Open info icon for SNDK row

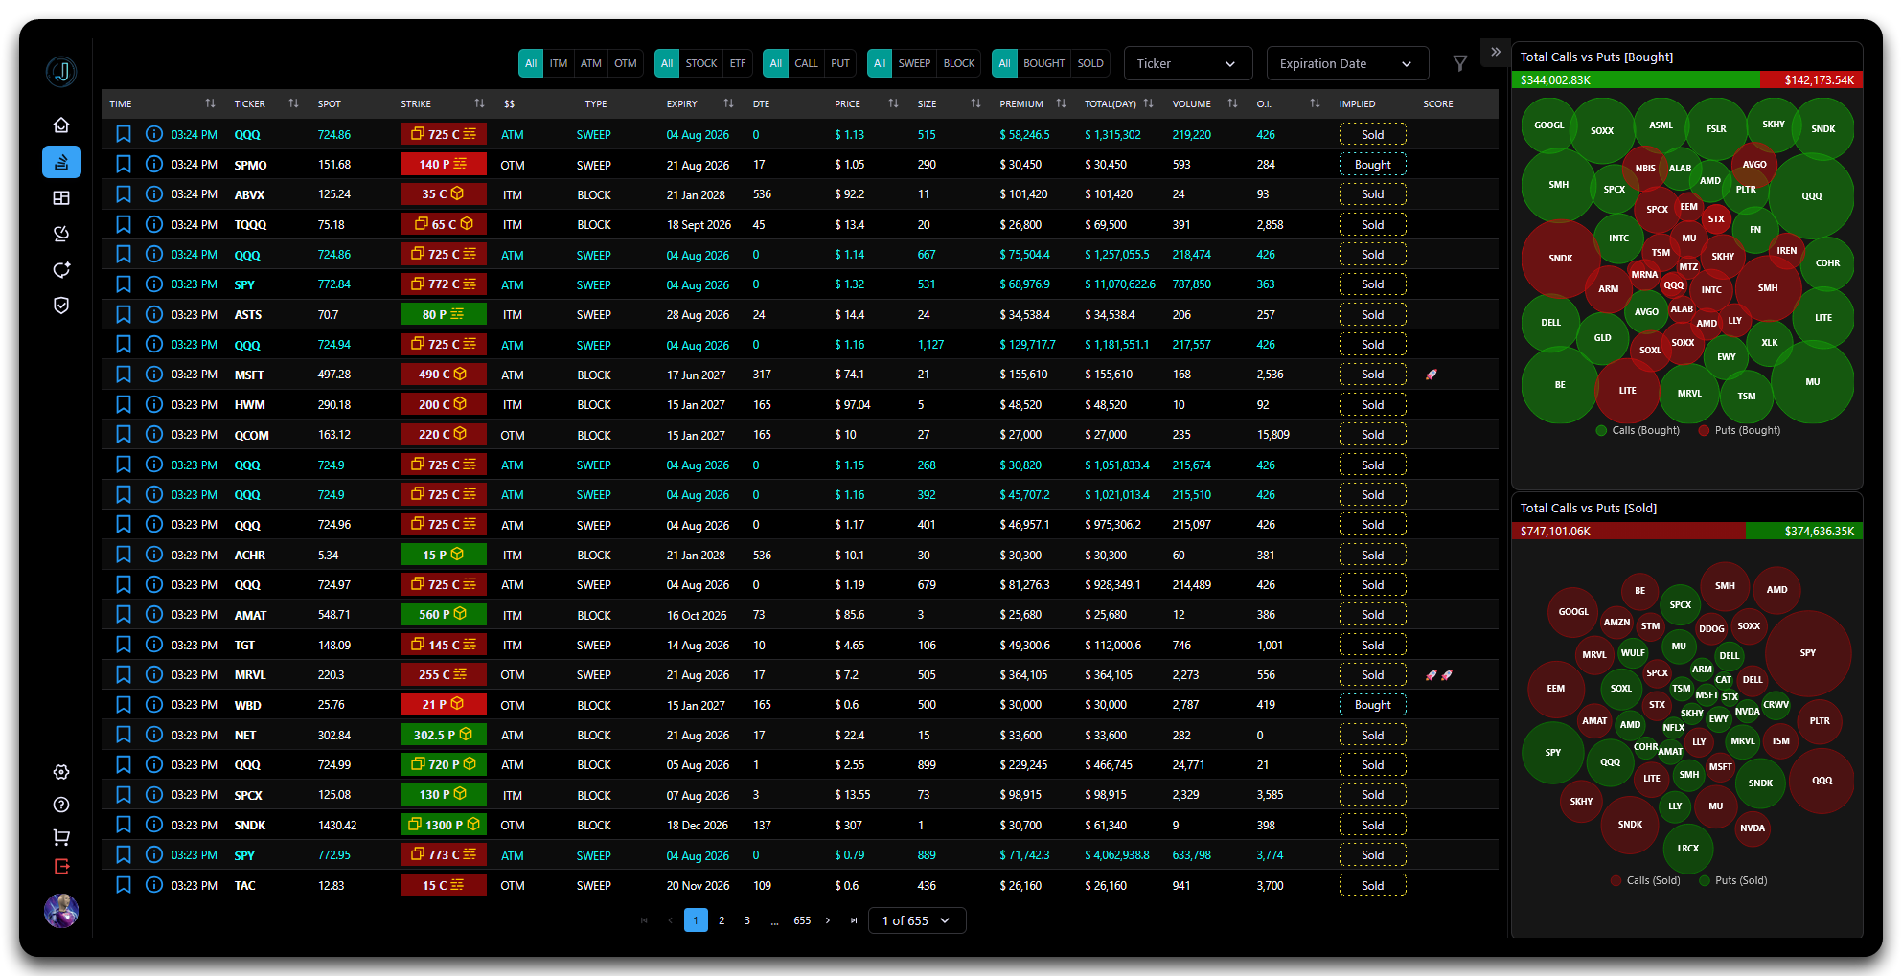(153, 825)
